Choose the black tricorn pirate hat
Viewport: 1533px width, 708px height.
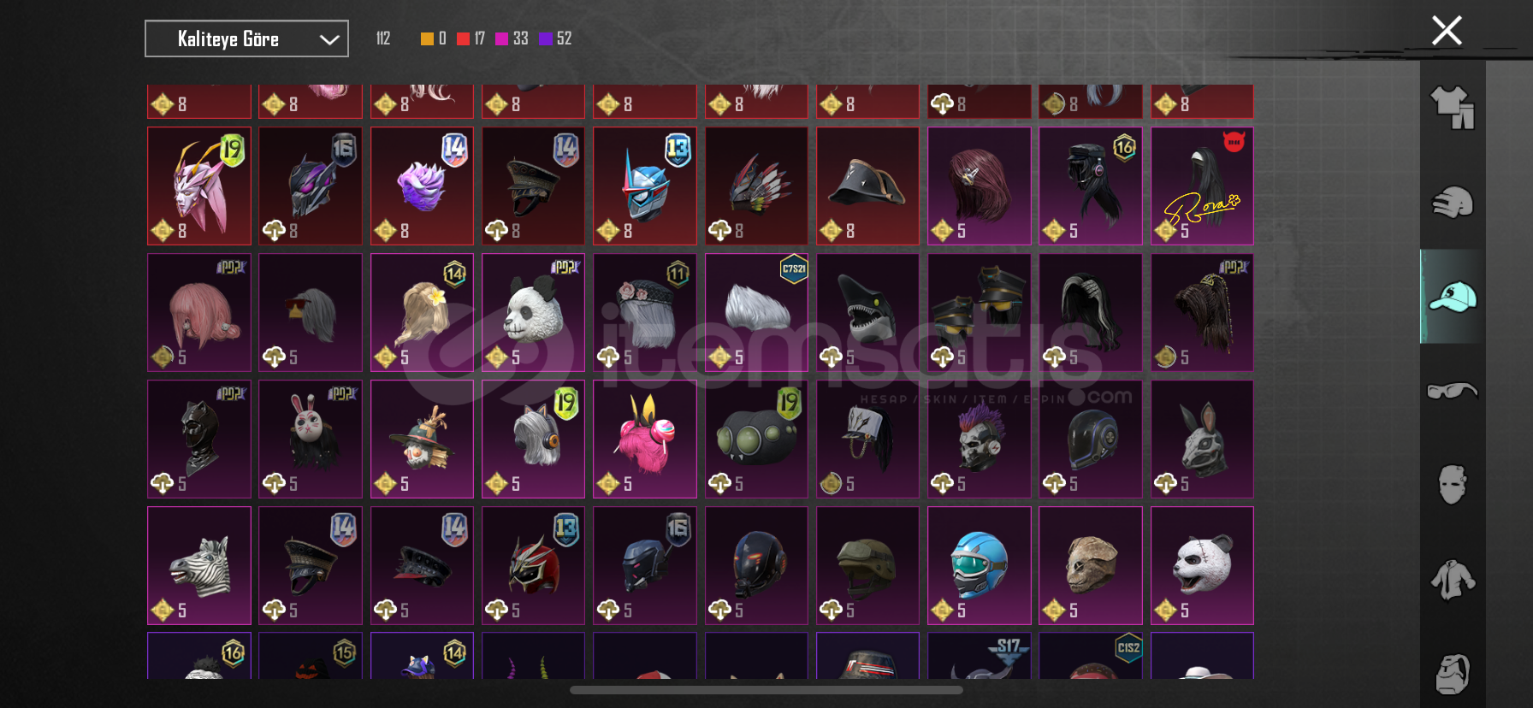coord(867,186)
